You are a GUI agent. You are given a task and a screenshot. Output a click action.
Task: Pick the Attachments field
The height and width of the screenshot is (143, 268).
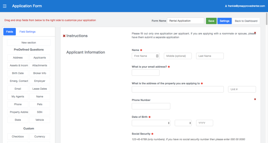[40, 66]
